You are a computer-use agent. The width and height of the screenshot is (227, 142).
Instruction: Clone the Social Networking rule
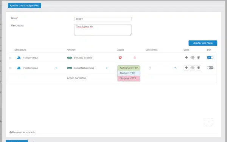[193, 68]
